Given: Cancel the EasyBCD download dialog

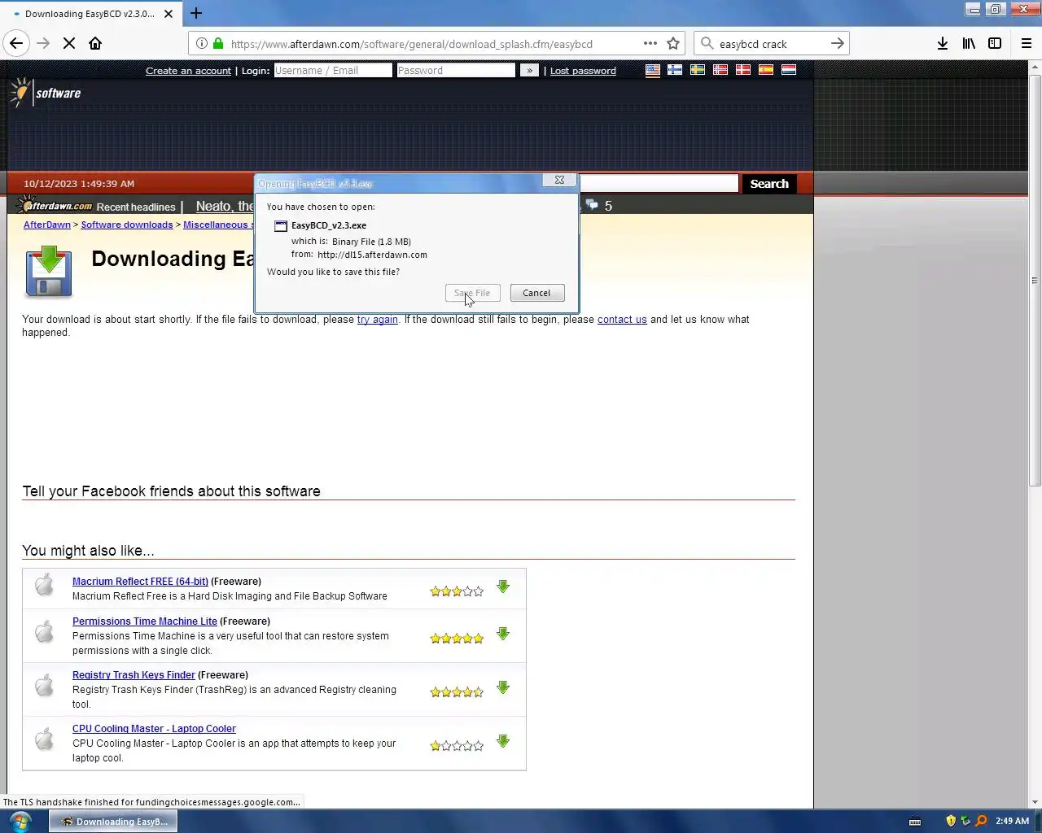Looking at the screenshot, I should [537, 293].
